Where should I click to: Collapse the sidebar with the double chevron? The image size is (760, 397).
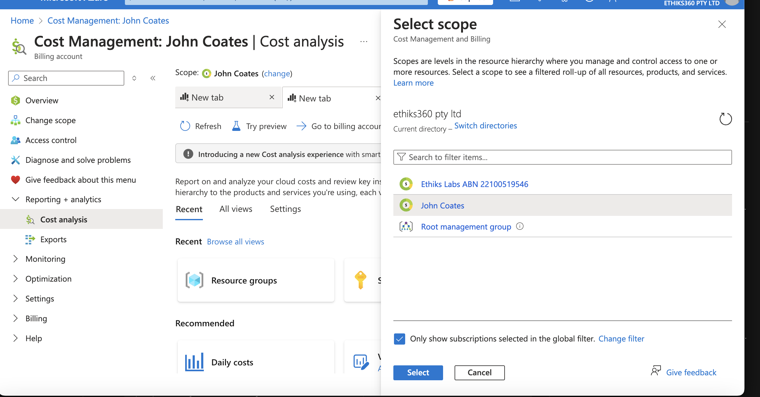(153, 78)
